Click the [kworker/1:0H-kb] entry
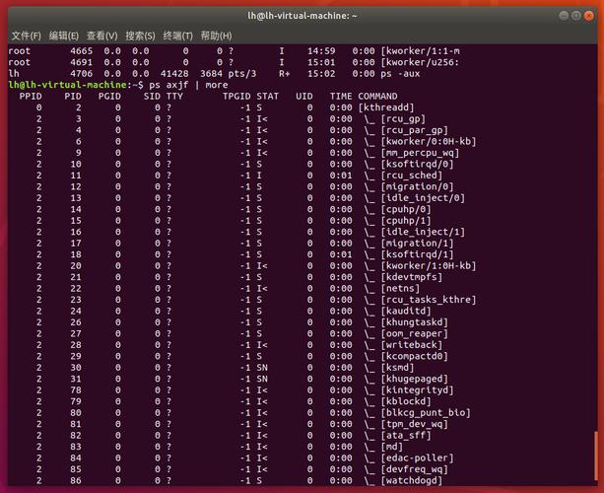Image resolution: width=604 pixels, height=493 pixels. 429,265
